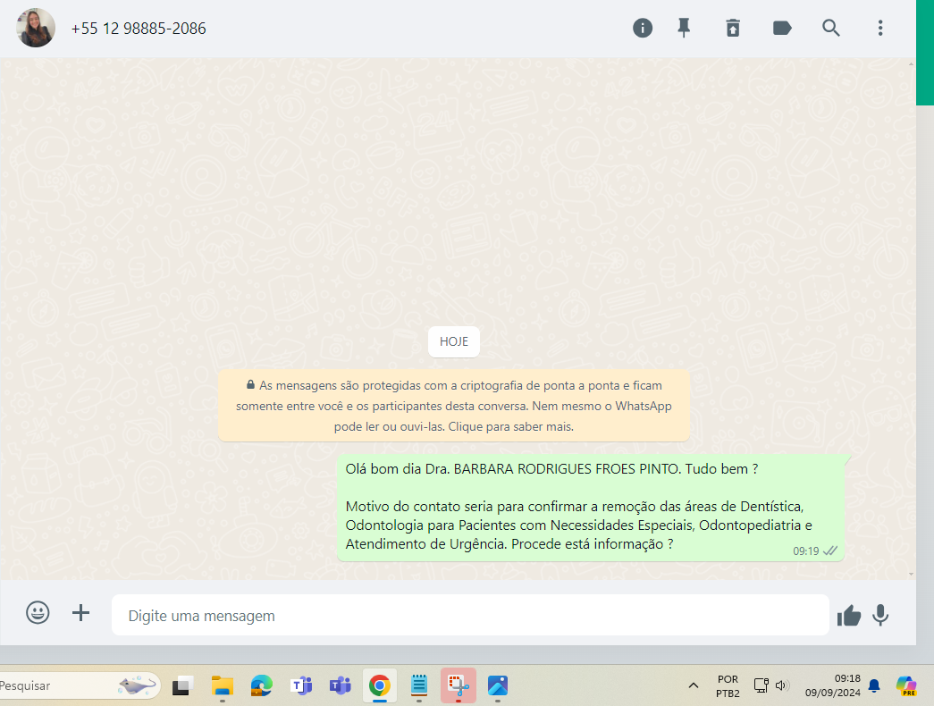
Task: Open the three-dot more options menu
Action: (x=880, y=28)
